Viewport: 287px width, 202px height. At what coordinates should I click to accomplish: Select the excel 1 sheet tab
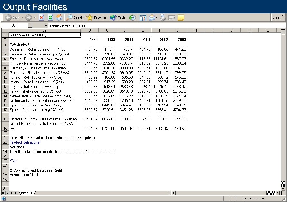tap(26, 193)
